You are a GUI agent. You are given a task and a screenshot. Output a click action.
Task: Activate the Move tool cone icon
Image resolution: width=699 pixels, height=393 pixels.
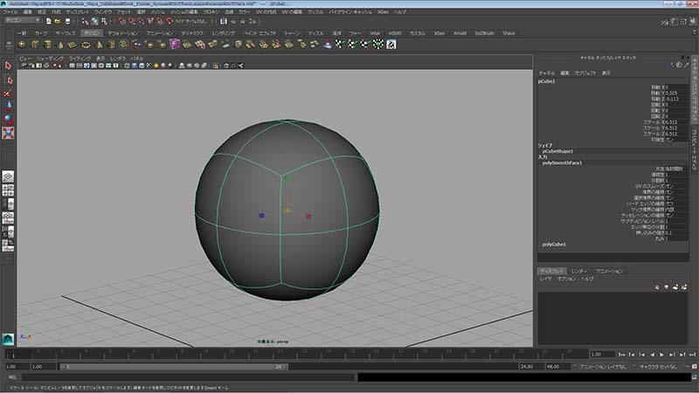tap(8, 106)
